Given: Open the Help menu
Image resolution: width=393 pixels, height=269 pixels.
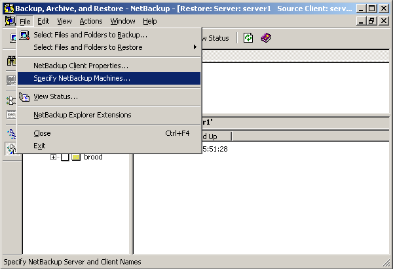Looking at the screenshot, I should pyautogui.click(x=150, y=22).
